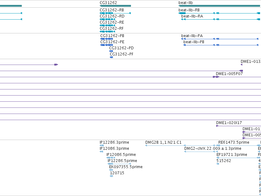Select the IP12286.3prime EST label
Image resolution: width=261 pixels, height=196 pixels.
114,142
